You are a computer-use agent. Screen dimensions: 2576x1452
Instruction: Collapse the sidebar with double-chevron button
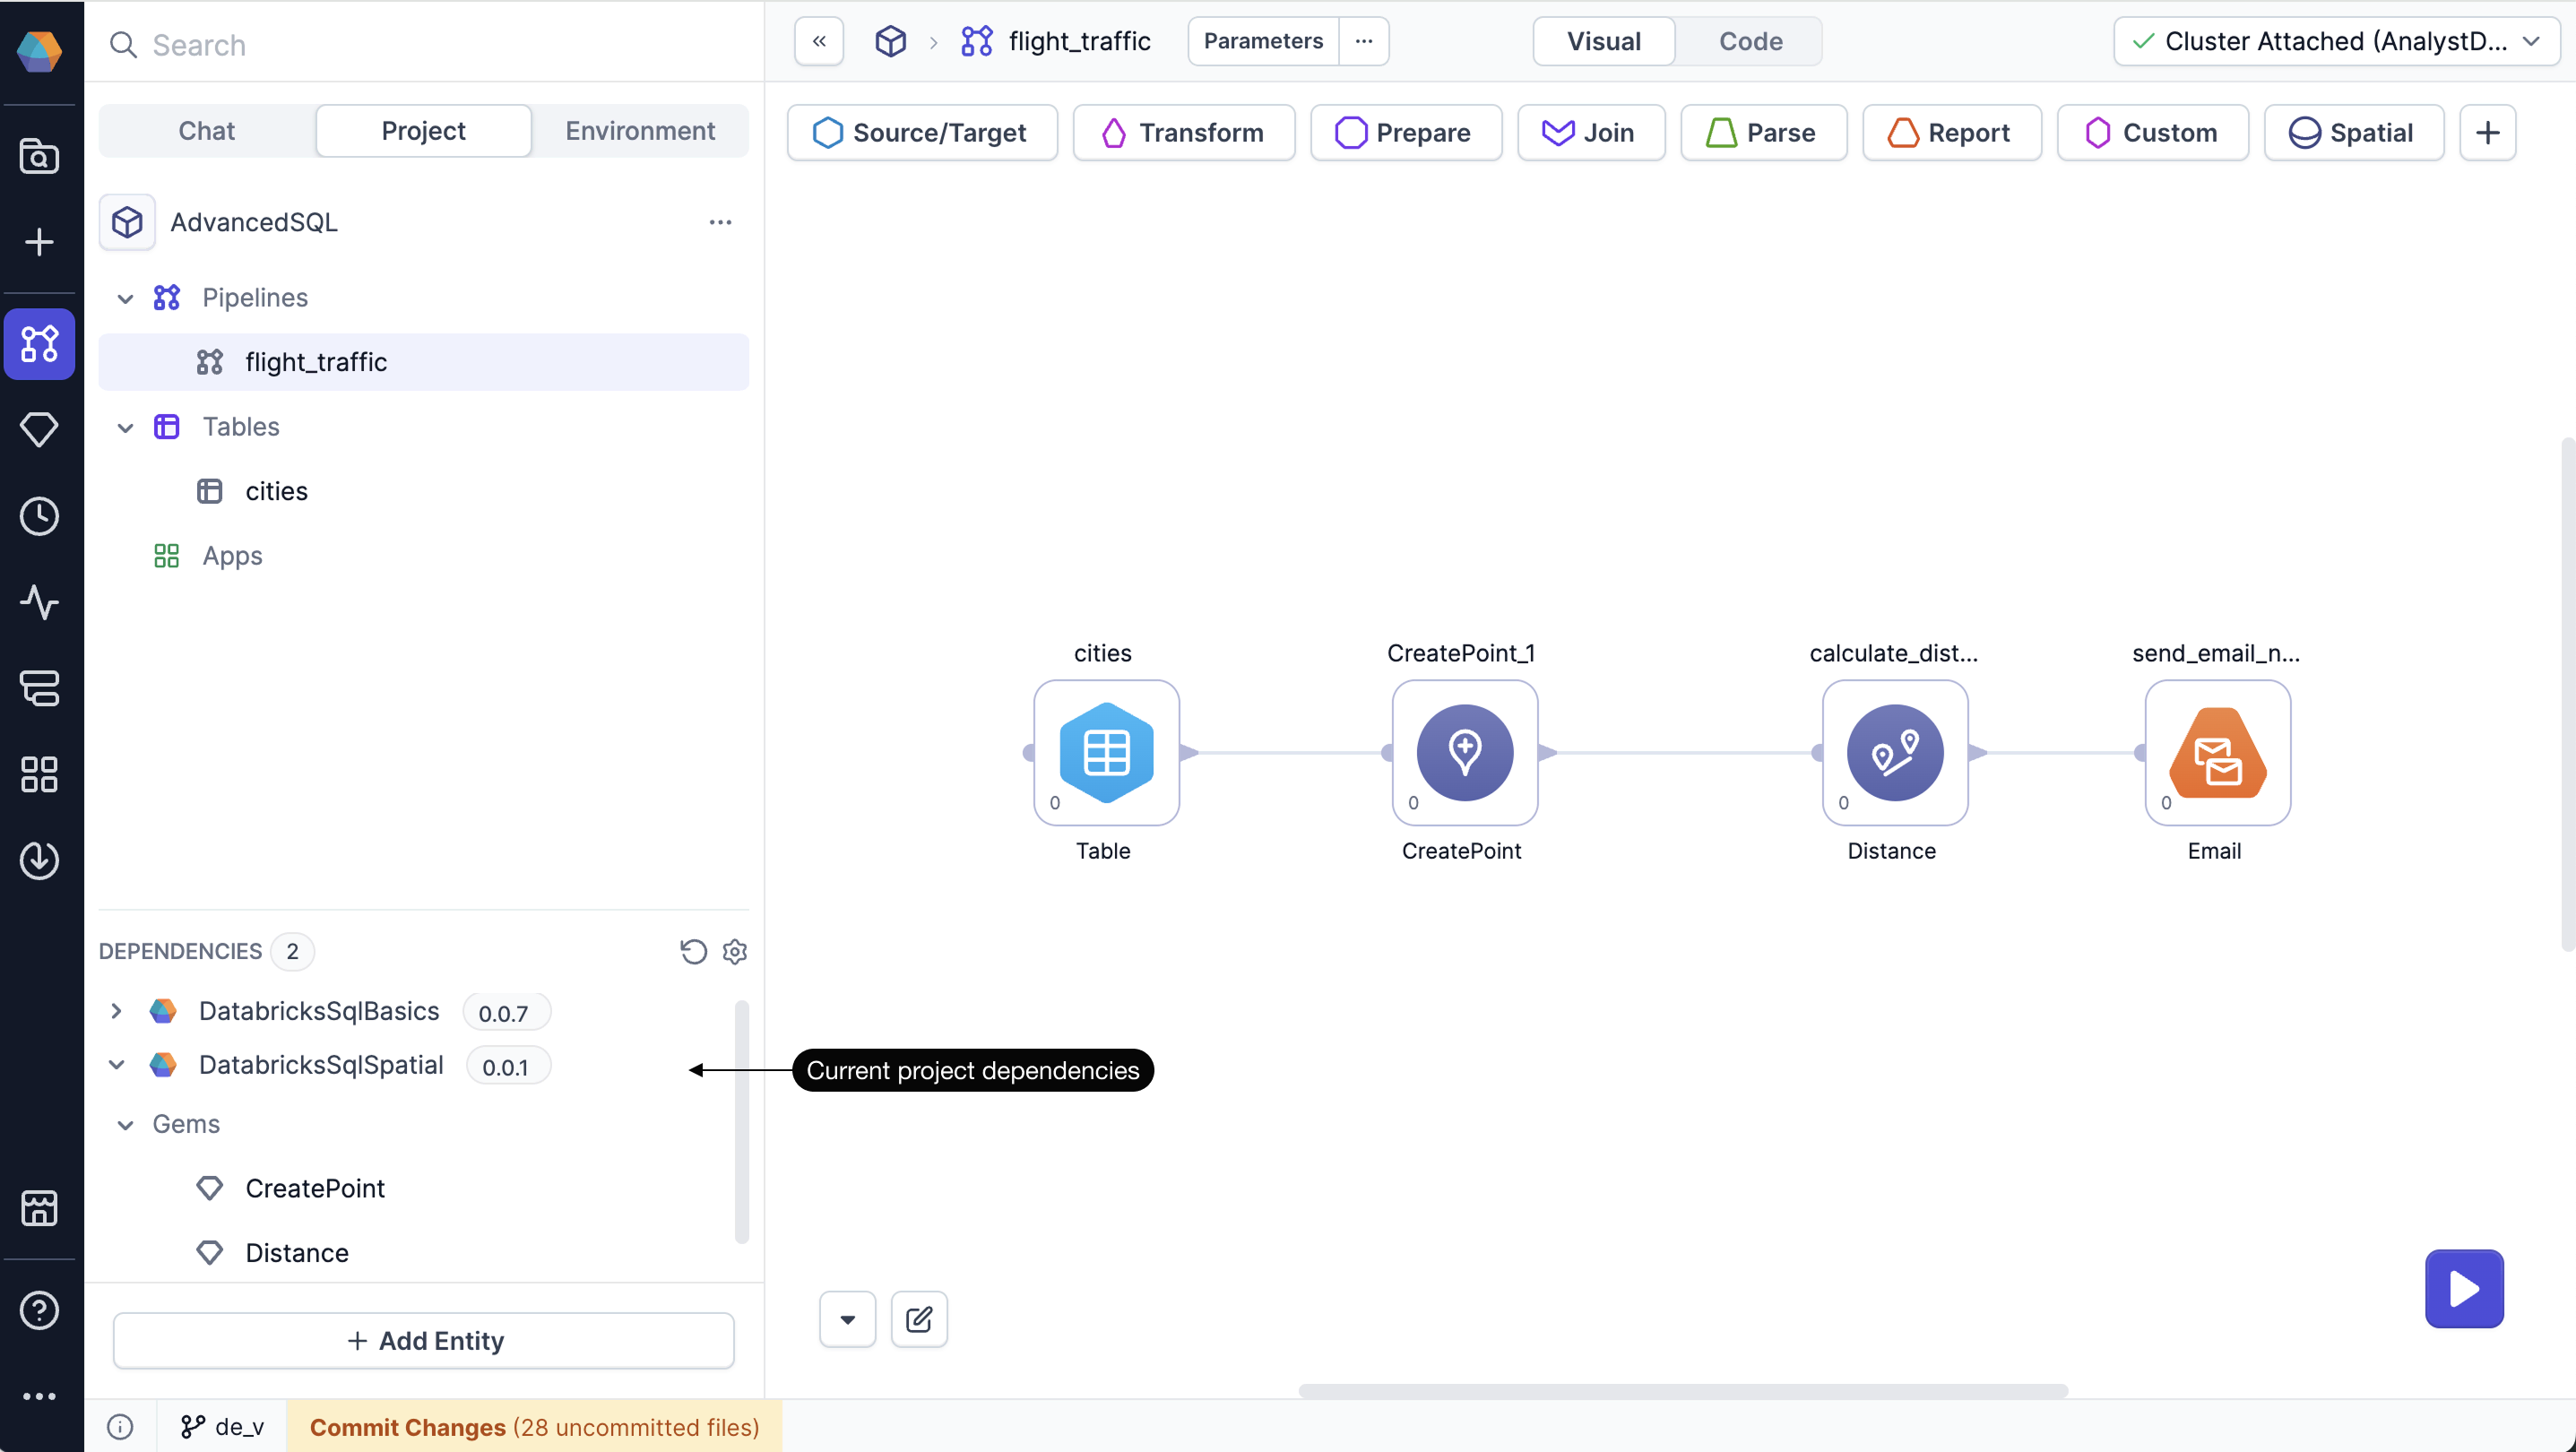(819, 41)
